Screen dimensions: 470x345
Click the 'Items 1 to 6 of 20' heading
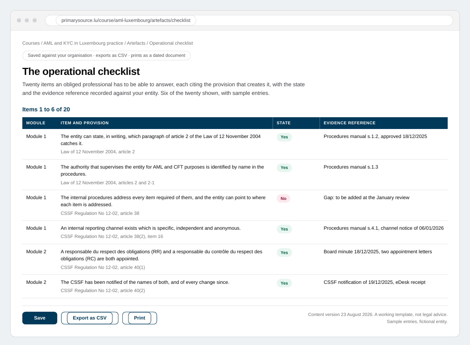pos(46,109)
